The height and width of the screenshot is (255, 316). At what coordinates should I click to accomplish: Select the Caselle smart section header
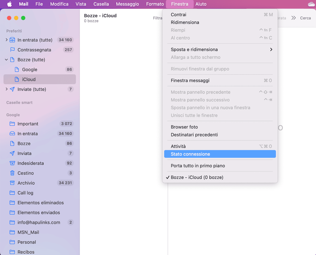[19, 102]
